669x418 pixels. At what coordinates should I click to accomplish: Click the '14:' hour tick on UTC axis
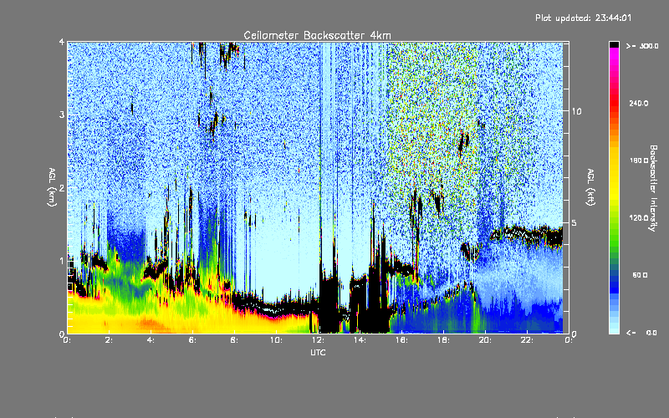pyautogui.click(x=360, y=340)
